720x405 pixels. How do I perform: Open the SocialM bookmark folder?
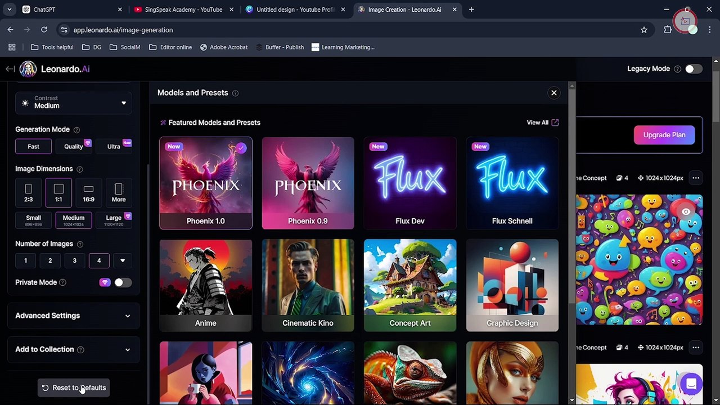pyautogui.click(x=125, y=47)
